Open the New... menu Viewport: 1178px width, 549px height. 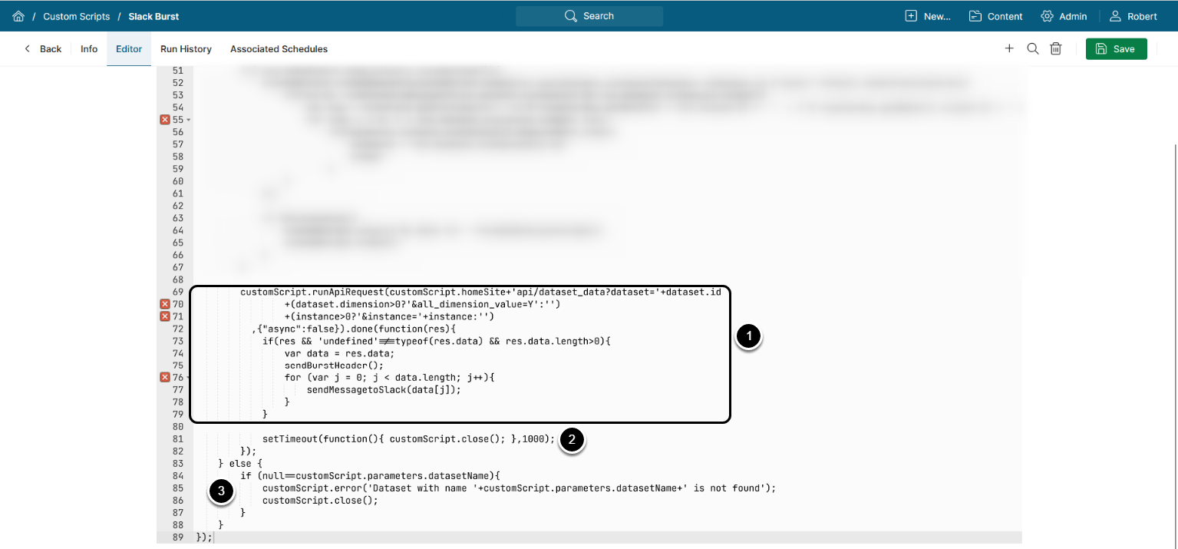tap(928, 16)
